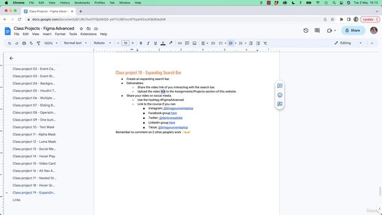Viewport: 382px width, 215px height.
Task: Toggle underline formatting
Action: [155, 43]
